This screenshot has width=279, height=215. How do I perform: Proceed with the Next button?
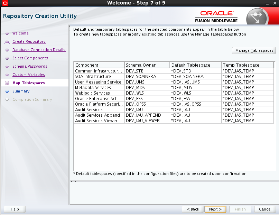(215, 209)
